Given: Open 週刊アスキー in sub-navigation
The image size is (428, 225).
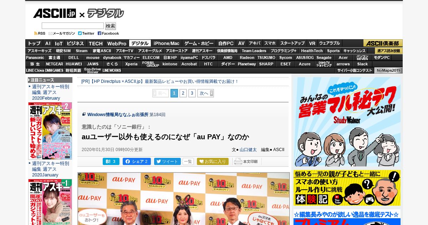Looking at the screenshot, I should tap(202, 51).
